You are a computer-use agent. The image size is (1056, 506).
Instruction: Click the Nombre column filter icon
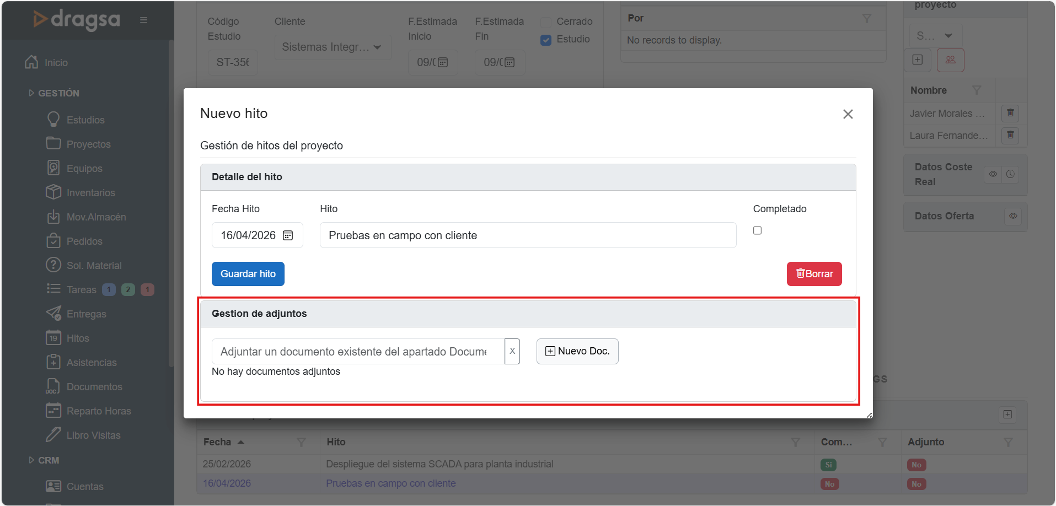(977, 90)
